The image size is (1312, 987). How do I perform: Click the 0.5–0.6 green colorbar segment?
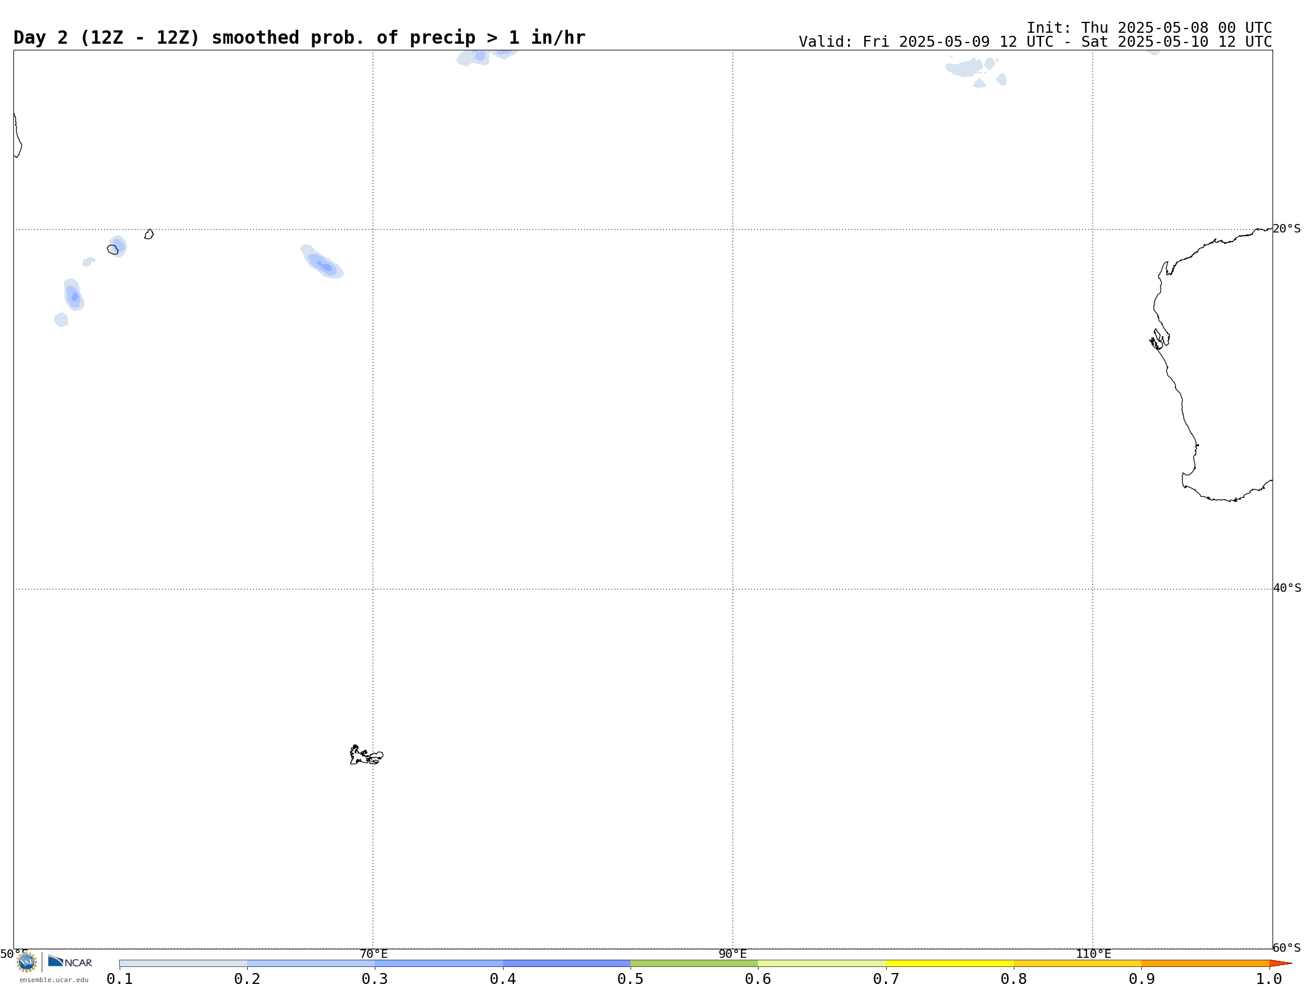pos(694,963)
